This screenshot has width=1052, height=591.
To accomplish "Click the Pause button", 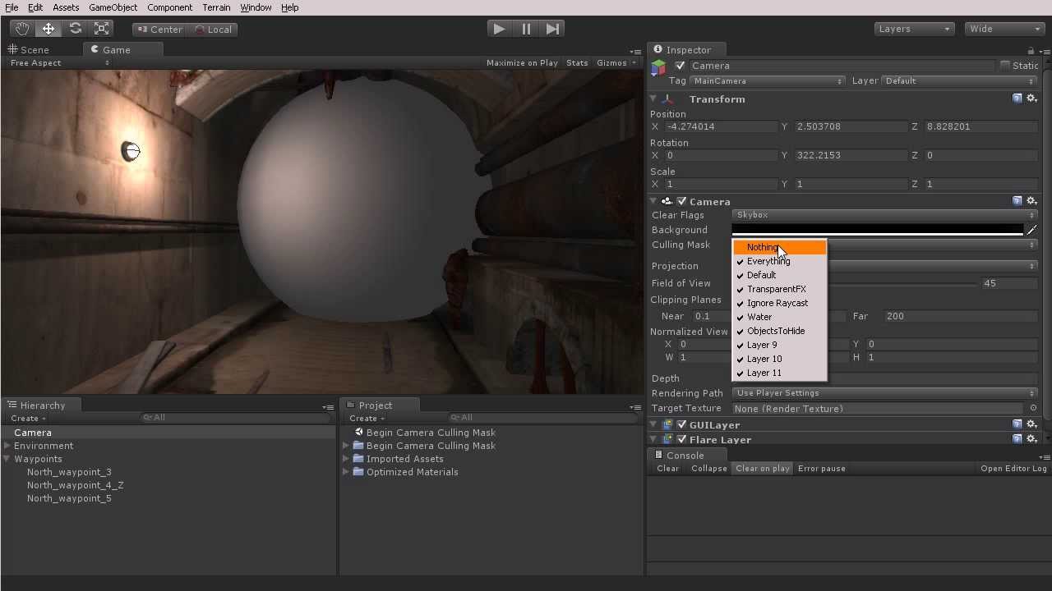I will 526,29.
